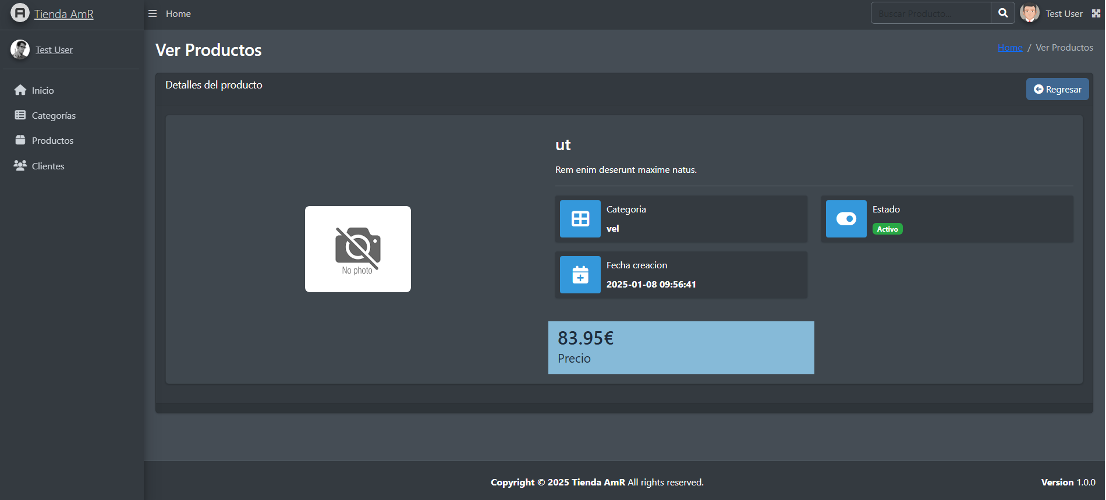Click the date 2025-01-08 09:56:41
The height and width of the screenshot is (500, 1106).
[651, 285]
